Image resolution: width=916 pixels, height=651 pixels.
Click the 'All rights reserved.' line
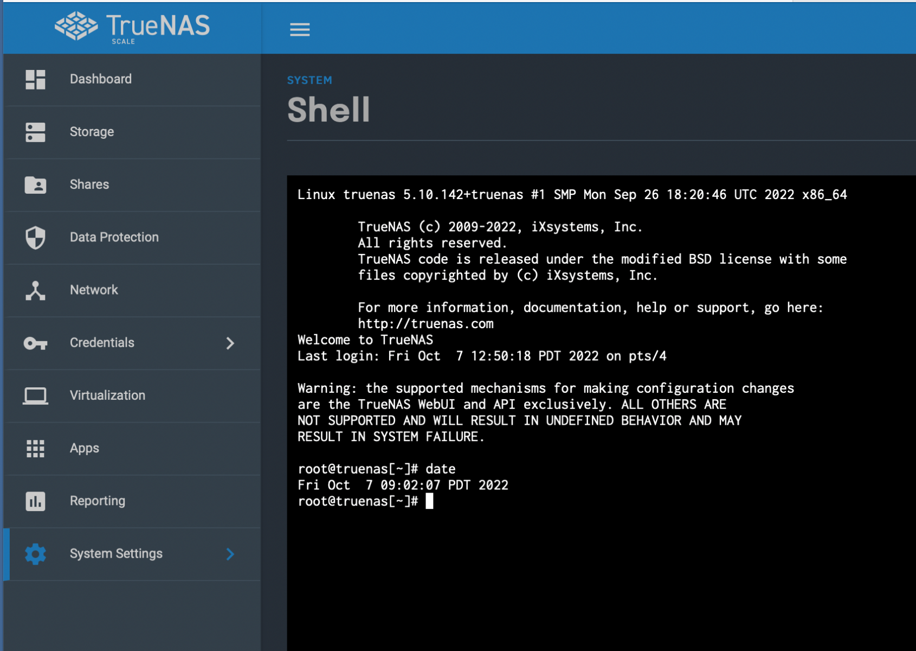(432, 243)
